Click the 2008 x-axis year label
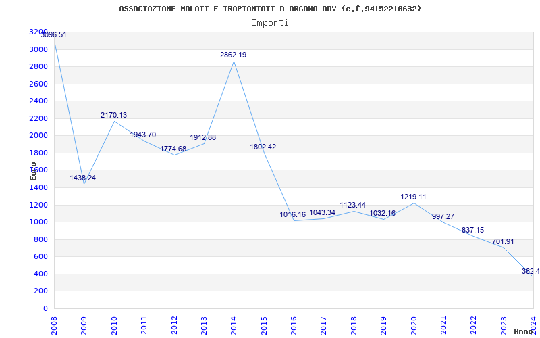This screenshot has width=540, height=338. pos(54,325)
